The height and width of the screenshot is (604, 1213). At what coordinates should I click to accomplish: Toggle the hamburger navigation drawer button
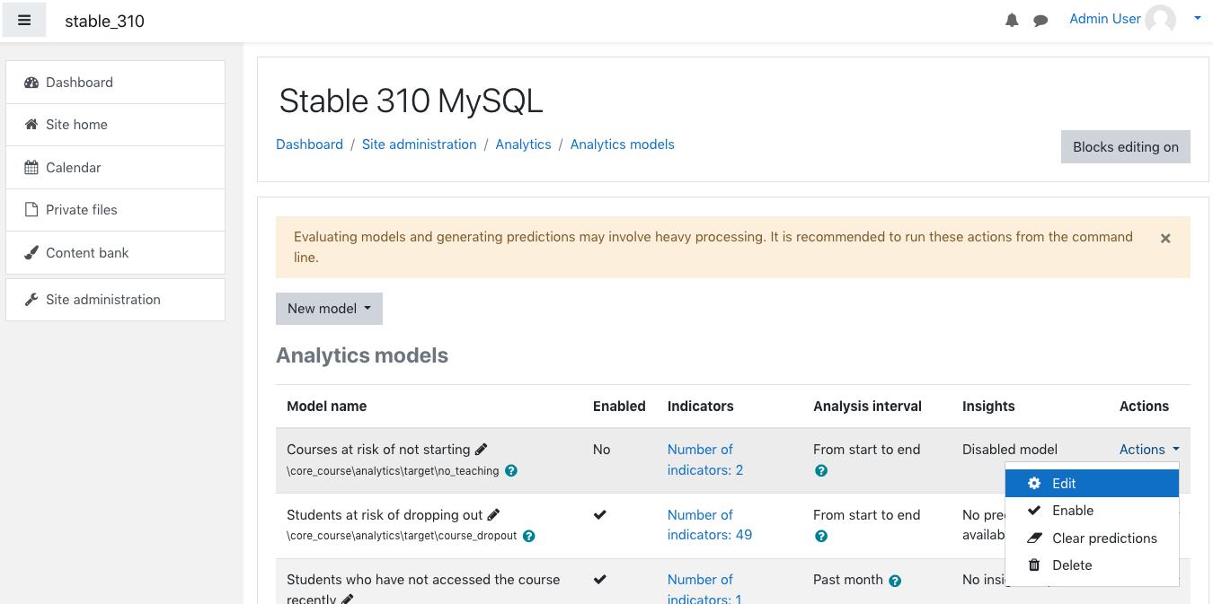point(24,20)
